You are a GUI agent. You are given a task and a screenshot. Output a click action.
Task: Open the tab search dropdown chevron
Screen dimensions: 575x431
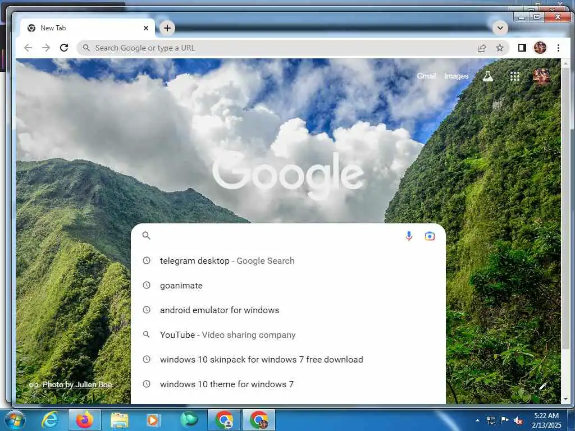click(x=500, y=28)
